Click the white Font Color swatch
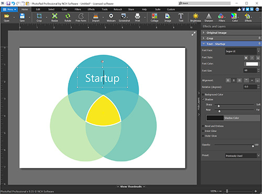The width and height of the screenshot is (262, 194). pyautogui.click(x=252, y=64)
